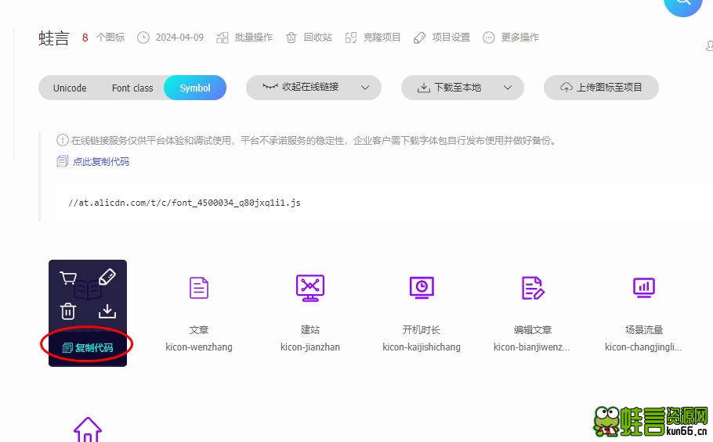Viewport: 713px width, 442px height.
Task: Click the 8 个图标 count text
Action: click(x=103, y=38)
